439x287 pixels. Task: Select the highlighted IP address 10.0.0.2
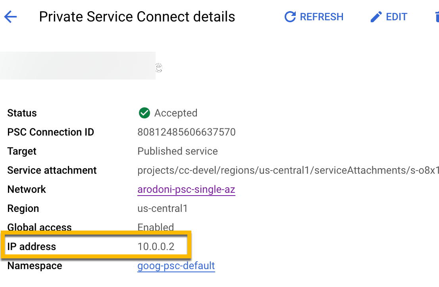point(156,246)
